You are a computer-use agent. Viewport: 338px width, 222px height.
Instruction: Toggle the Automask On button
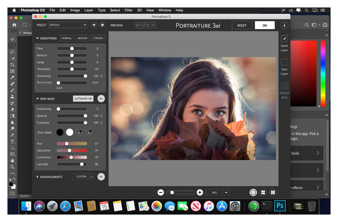click(x=83, y=99)
